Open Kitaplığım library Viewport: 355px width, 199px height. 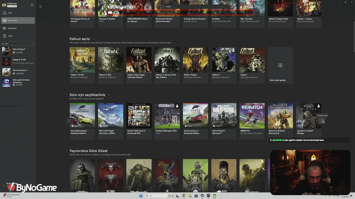[x=18, y=28]
